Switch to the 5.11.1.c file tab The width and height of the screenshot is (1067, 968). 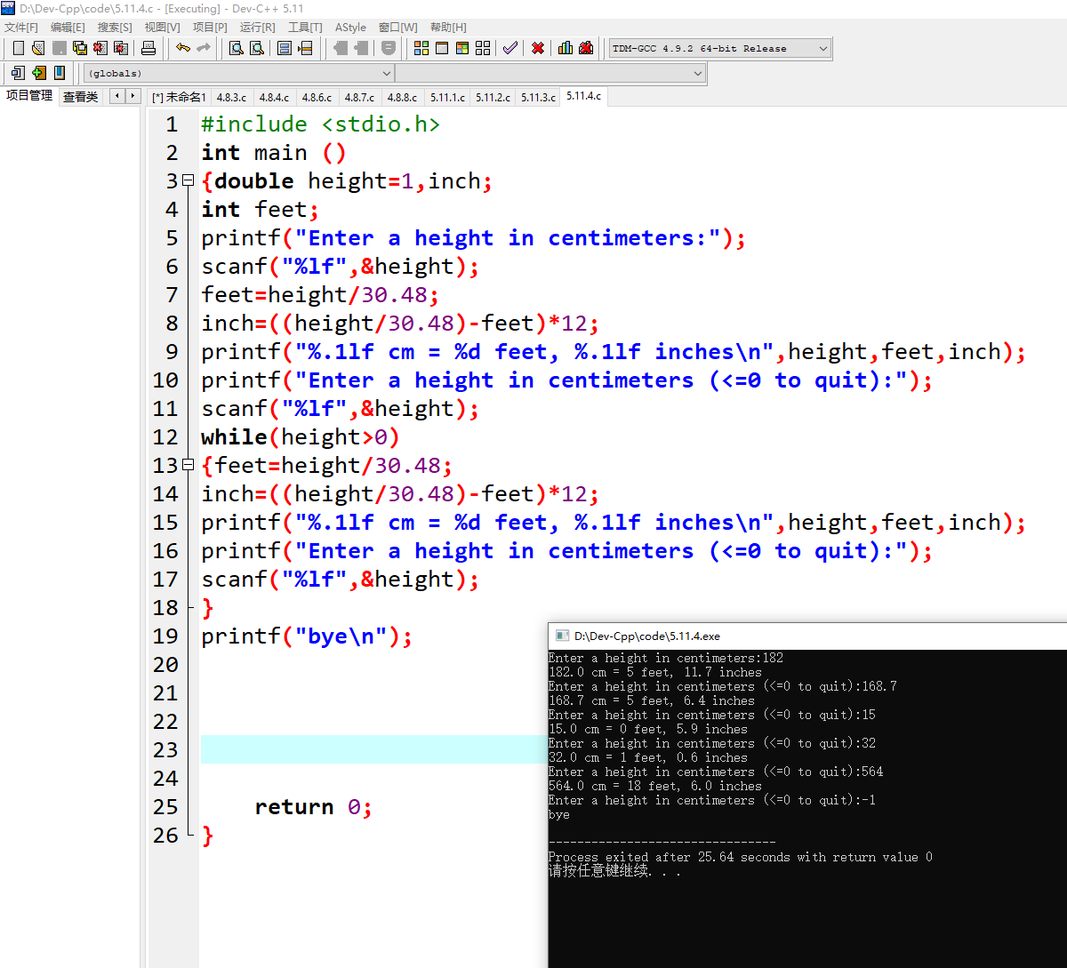pos(447,97)
